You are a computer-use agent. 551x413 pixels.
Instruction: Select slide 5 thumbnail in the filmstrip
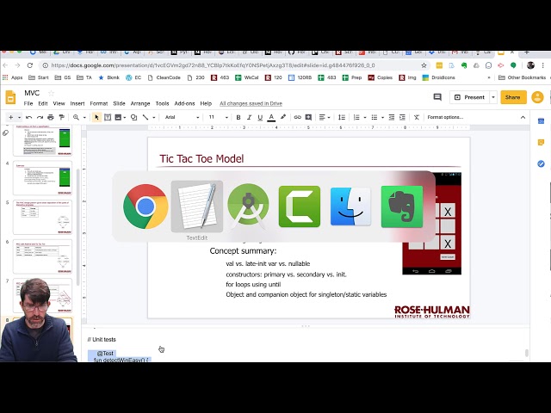tap(42, 218)
